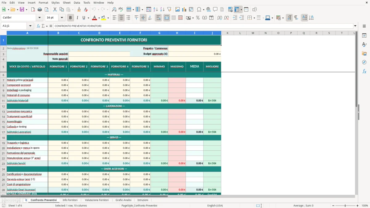Toggle Merge and Center Cells
The image size is (370, 208).
click(167, 18)
